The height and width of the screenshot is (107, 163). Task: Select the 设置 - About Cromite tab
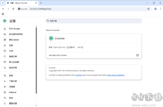click(22, 3)
